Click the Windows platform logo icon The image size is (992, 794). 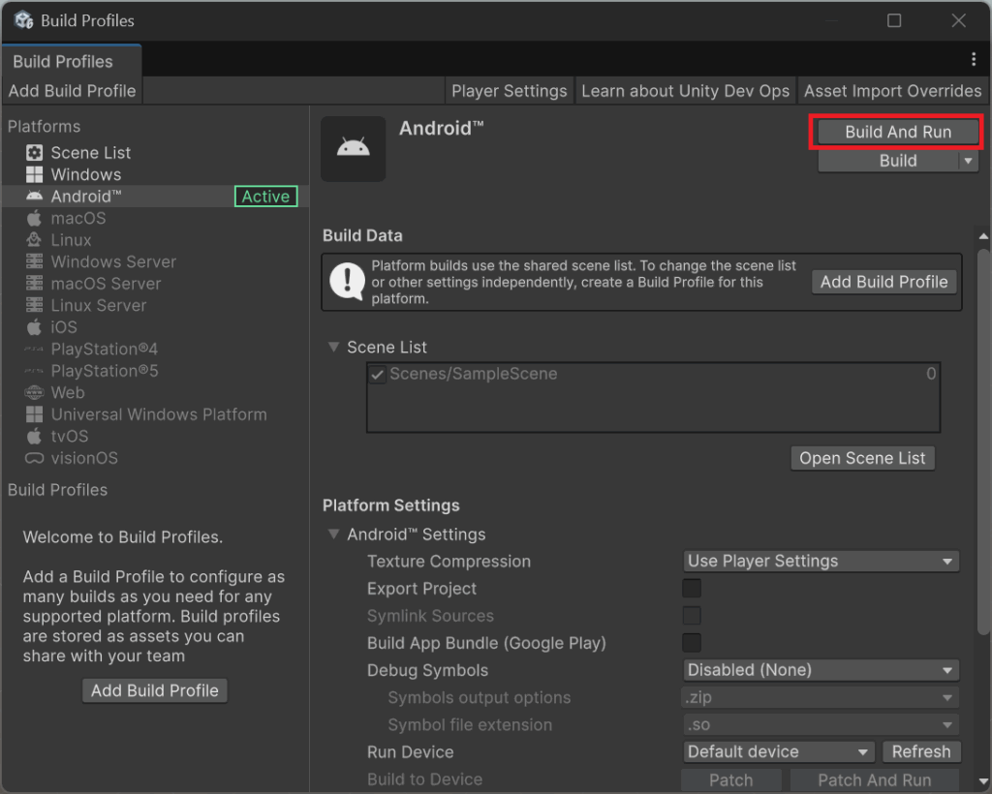pos(34,174)
